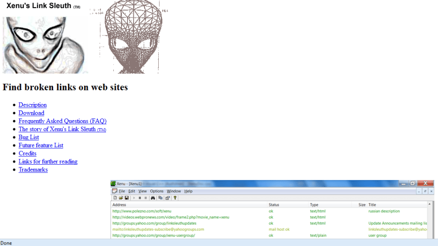Visit the Credits link
Screen dimensions: 438x246
[27, 154]
